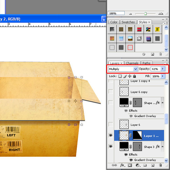The height and width of the screenshot is (170, 170).
Task: Show the Layer 6 copy layer
Action: [x=111, y=91]
